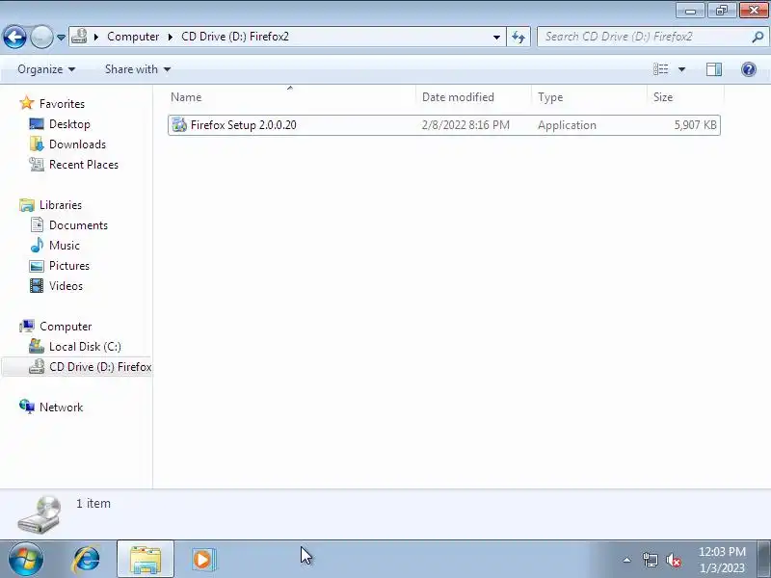
Task: Open more view options dropdown arrow
Action: click(x=682, y=69)
